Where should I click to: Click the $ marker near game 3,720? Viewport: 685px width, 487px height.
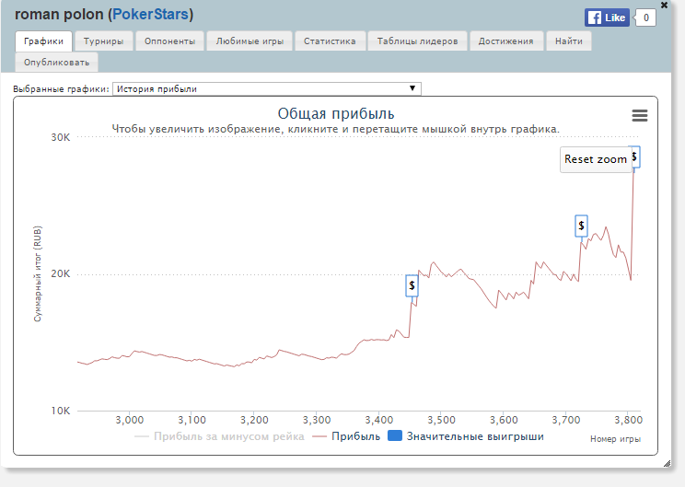coord(581,226)
